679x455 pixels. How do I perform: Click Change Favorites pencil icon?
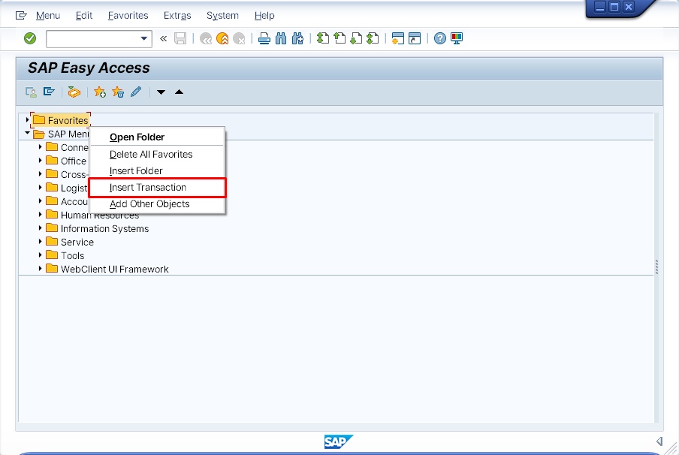pyautogui.click(x=136, y=92)
